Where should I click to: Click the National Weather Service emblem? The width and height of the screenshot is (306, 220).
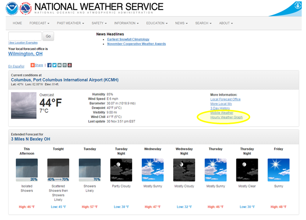tap(26, 9)
